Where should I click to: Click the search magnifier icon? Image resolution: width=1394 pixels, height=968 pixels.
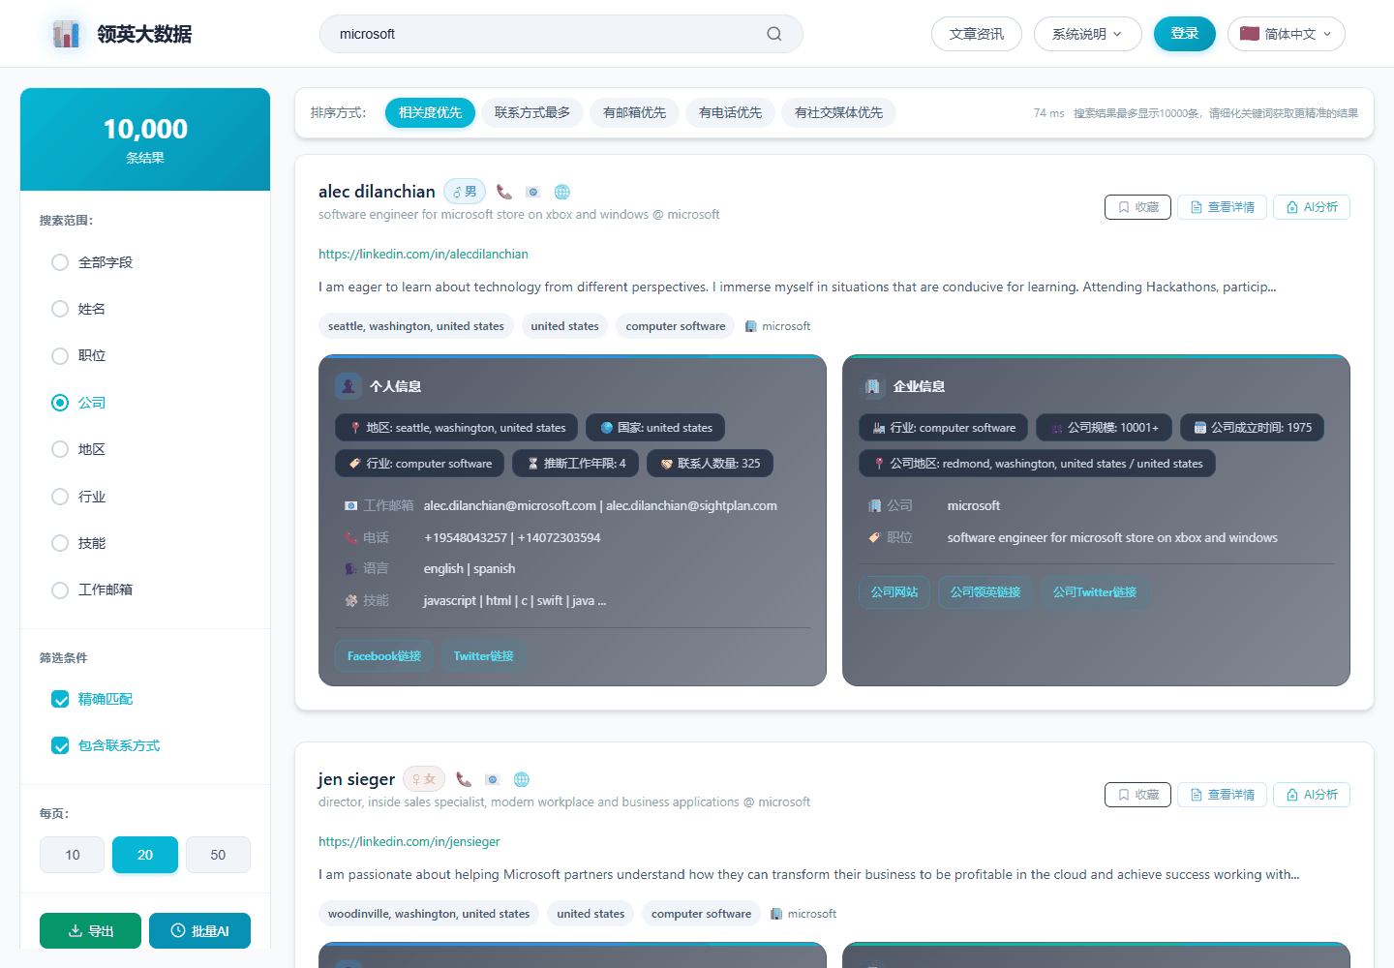774,34
